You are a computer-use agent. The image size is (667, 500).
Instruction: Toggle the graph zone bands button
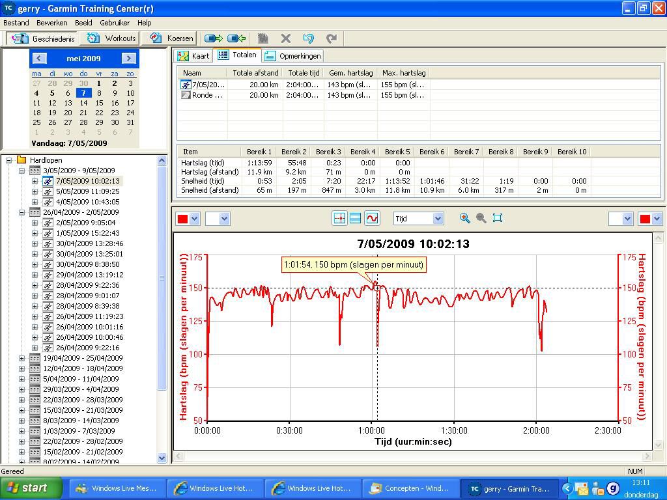coord(355,219)
